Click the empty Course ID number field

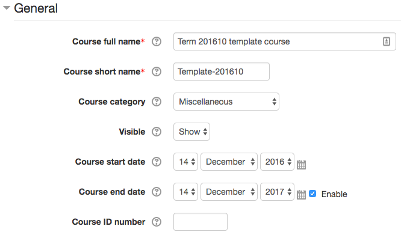pos(200,222)
